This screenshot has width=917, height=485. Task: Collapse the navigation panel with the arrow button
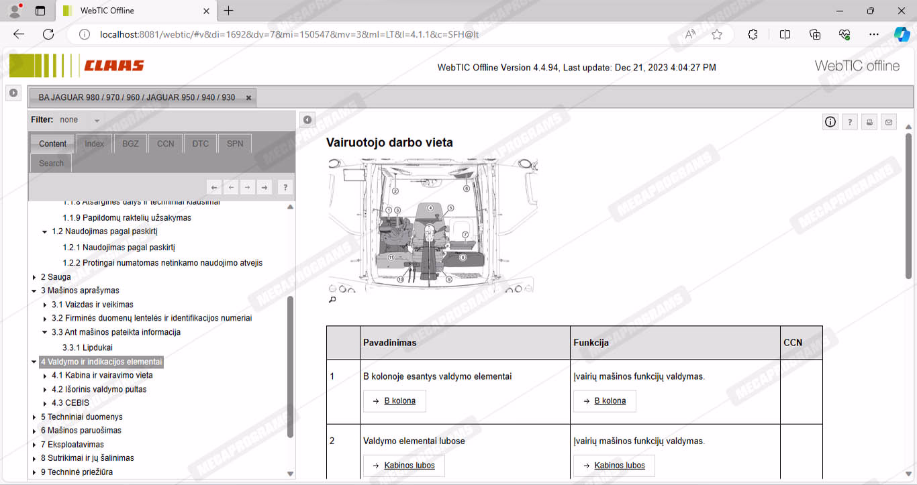click(x=307, y=120)
